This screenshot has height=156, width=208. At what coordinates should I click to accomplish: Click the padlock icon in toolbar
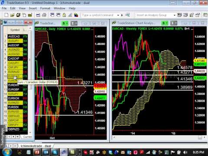(x=64, y=15)
